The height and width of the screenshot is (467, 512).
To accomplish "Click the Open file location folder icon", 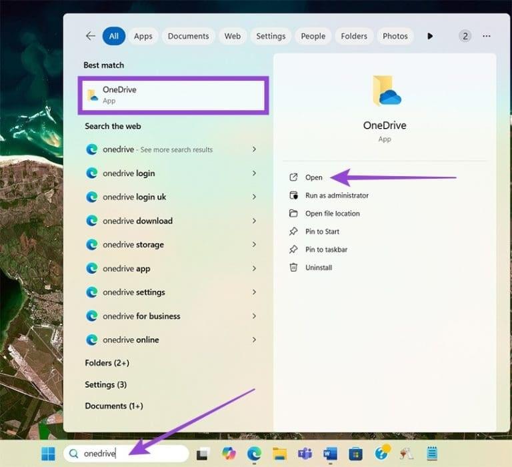I will tap(293, 213).
